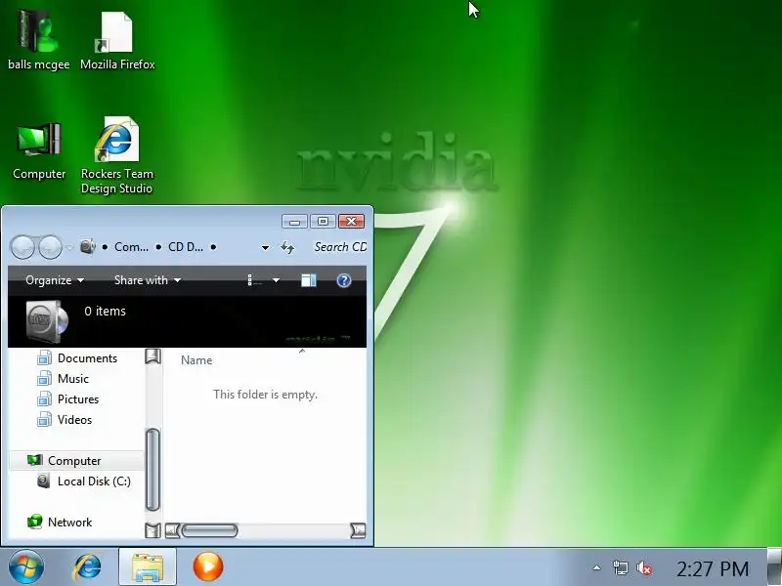Go forward with the Explorer forward arrow
Image resolution: width=782 pixels, height=586 pixels.
coord(51,247)
